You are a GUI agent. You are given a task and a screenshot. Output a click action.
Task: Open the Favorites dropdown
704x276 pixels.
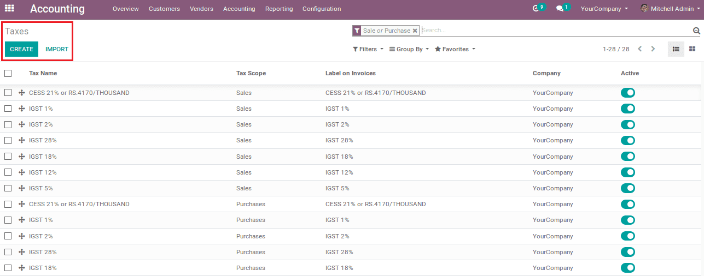click(x=455, y=49)
